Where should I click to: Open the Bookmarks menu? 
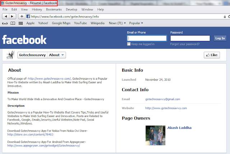pyautogui.click(x=54, y=10)
